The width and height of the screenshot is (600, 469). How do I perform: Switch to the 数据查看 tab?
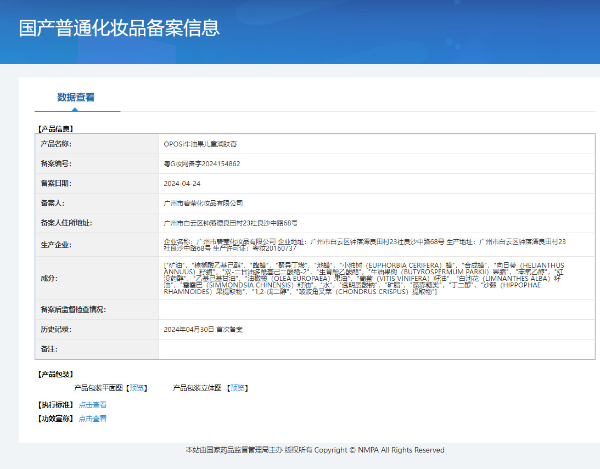pos(76,98)
